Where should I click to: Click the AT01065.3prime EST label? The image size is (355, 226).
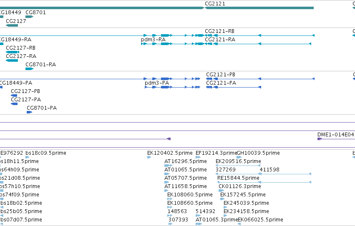(217, 220)
